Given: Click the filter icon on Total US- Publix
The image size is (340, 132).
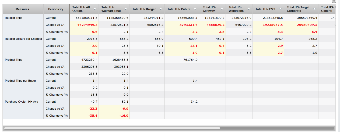Looking at the screenshot, I should (195, 9).
